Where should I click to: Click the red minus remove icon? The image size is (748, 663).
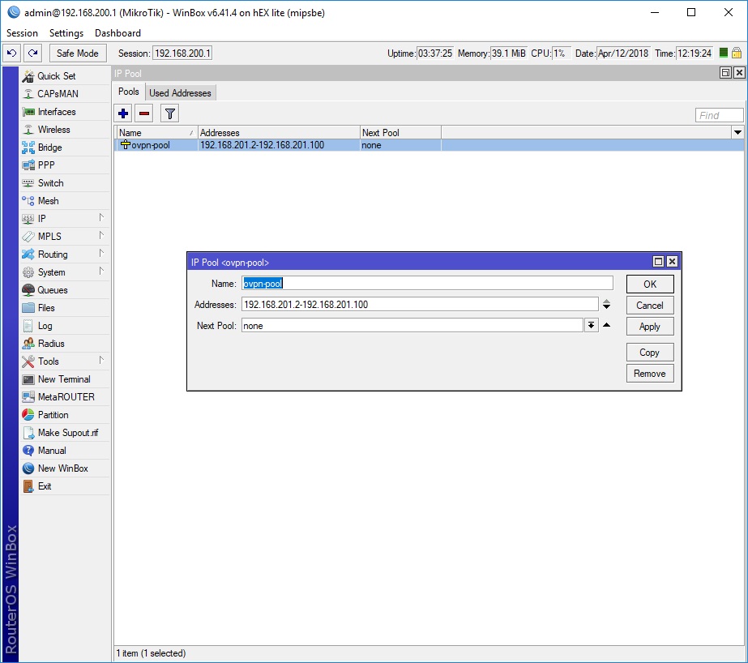[143, 113]
